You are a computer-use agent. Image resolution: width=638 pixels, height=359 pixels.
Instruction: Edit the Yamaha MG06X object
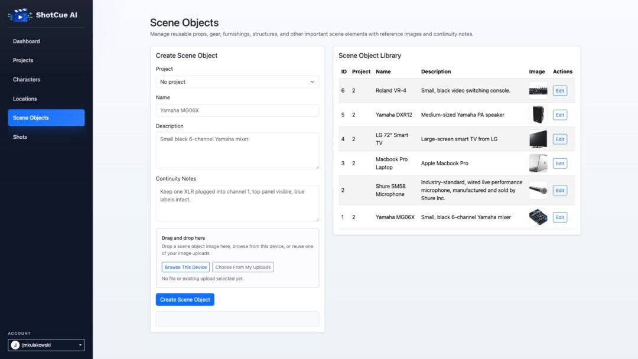(x=560, y=217)
